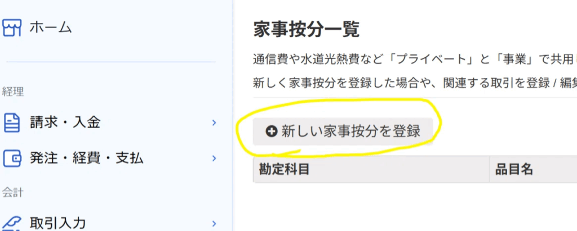Viewport: 577px width, 231px height.
Task: Click the 会計 section label
Action: coord(13,192)
